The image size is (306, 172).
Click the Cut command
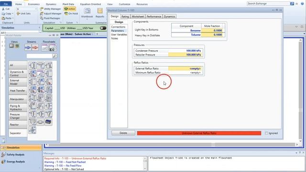(6, 9)
